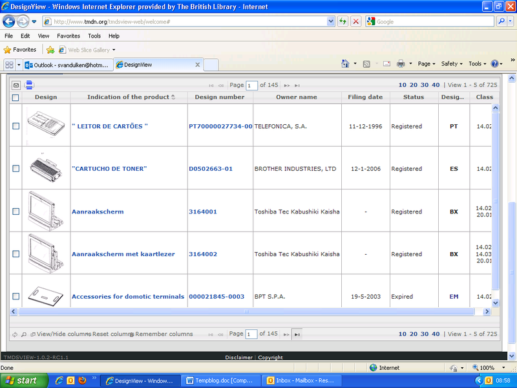Open the Help menu
Image resolution: width=517 pixels, height=388 pixels.
point(114,36)
